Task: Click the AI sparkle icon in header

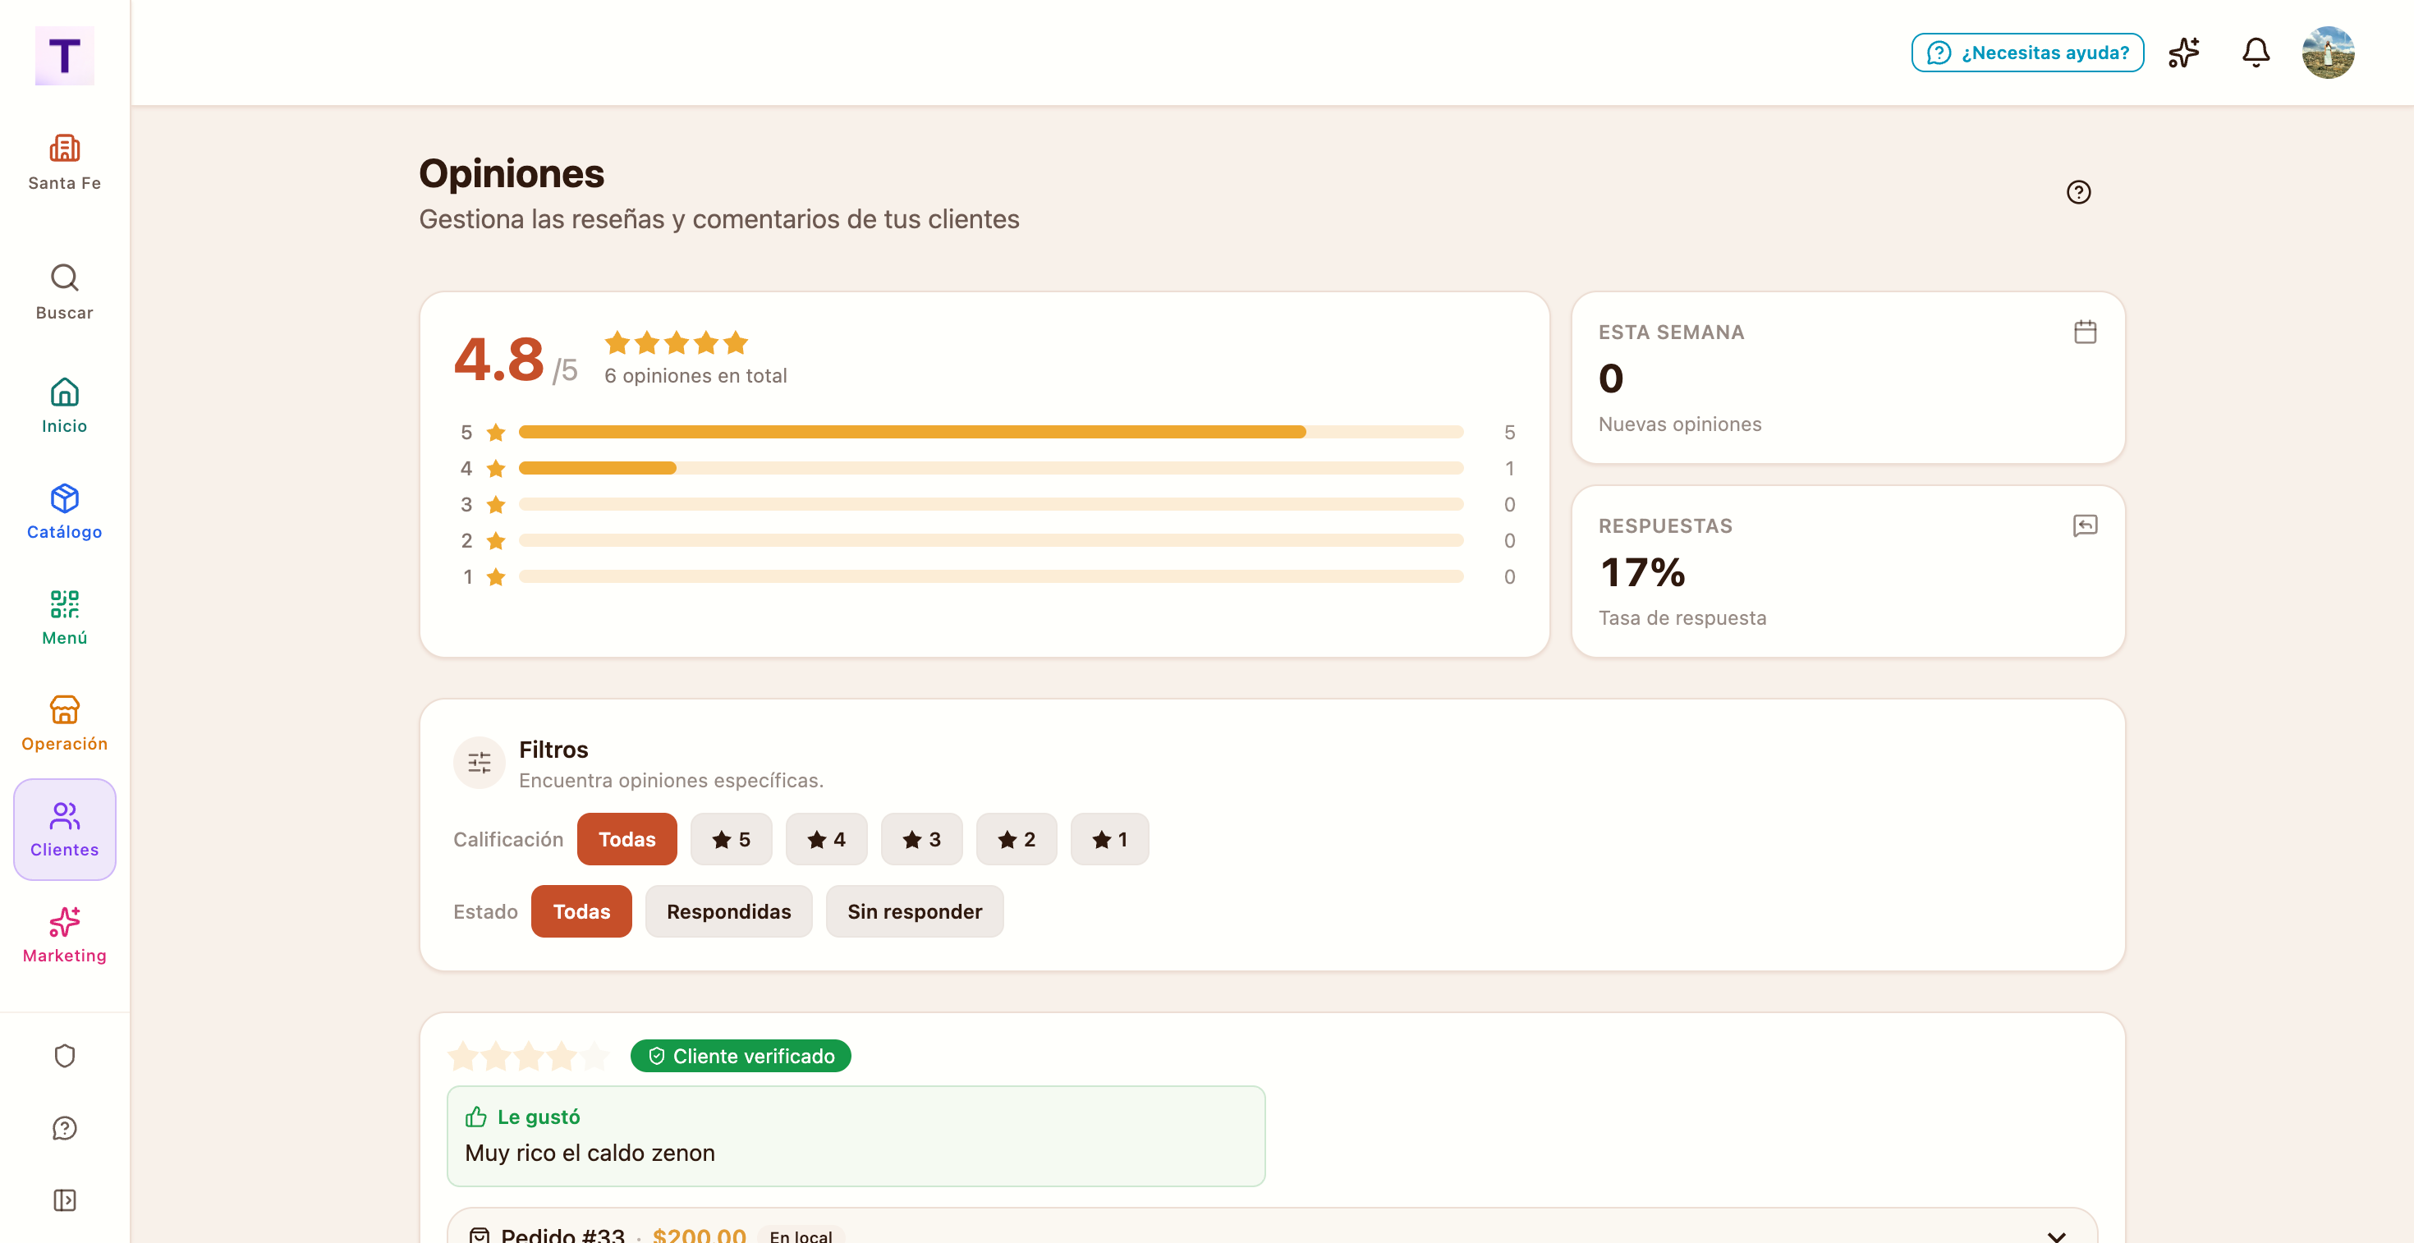Action: coord(2183,53)
